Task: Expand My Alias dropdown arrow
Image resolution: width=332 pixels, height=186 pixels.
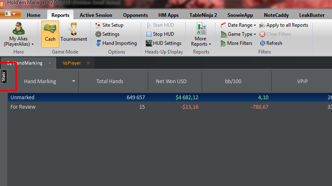Action: click(x=33, y=44)
